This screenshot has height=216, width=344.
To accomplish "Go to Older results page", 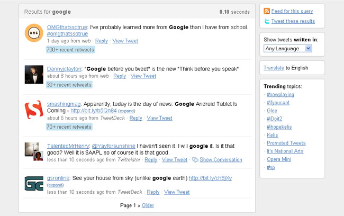I will [148, 205].
